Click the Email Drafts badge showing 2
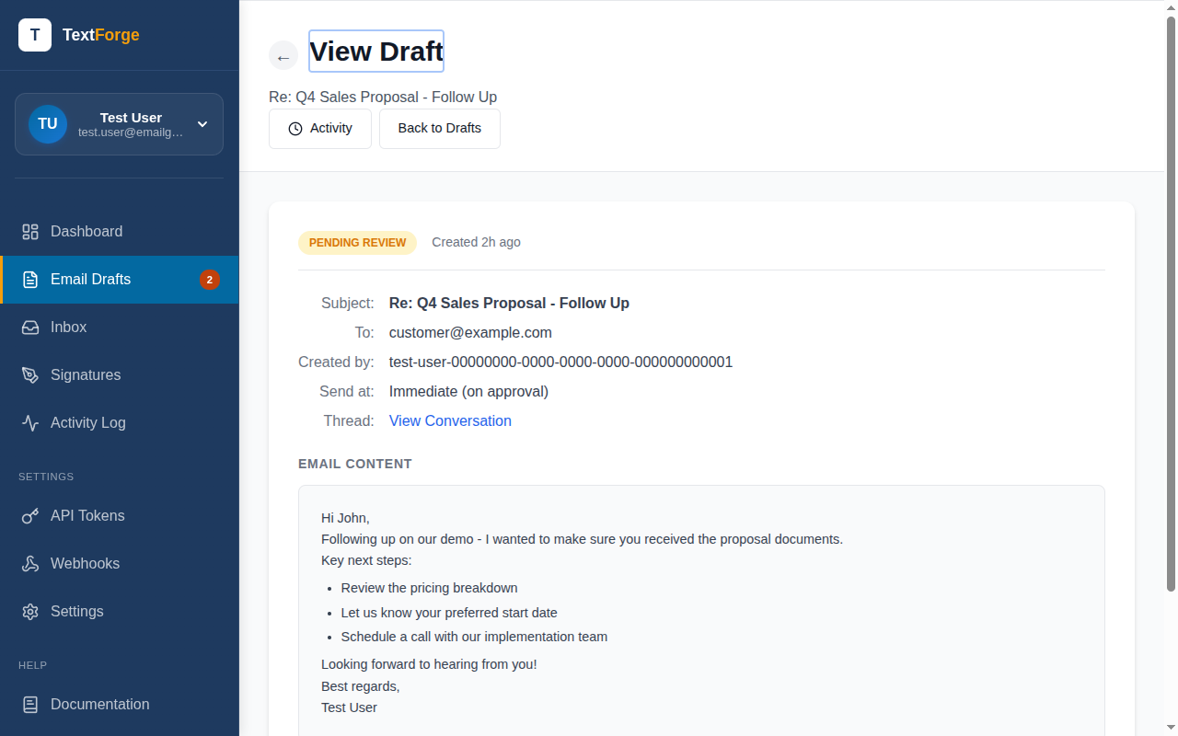This screenshot has height=736, width=1178. (x=210, y=280)
